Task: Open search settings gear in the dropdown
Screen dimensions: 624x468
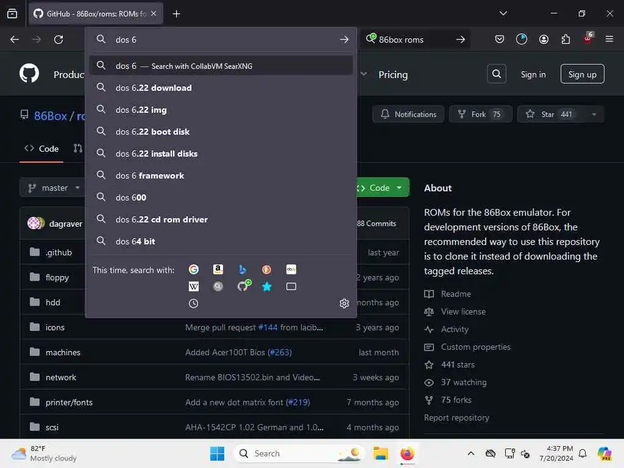Action: coord(344,303)
